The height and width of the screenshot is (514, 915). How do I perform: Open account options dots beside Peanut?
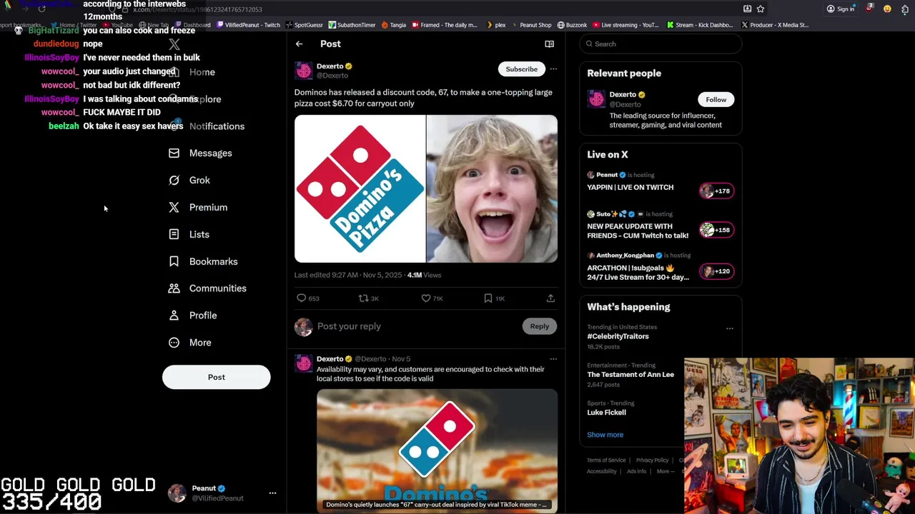coord(272,493)
